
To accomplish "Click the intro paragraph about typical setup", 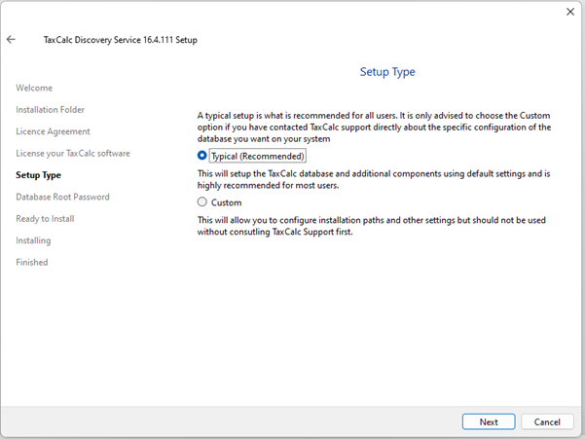I will pyautogui.click(x=374, y=127).
